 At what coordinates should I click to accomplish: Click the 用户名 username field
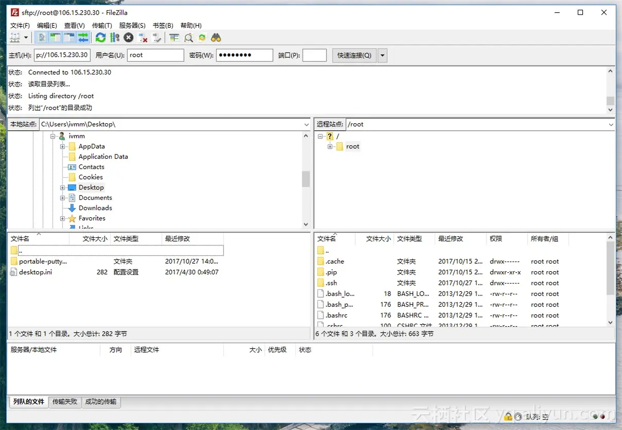[x=155, y=55]
